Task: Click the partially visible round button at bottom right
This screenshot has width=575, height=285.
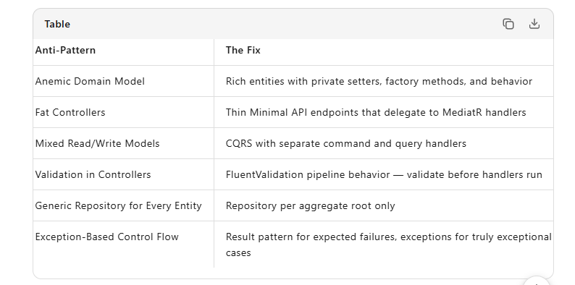Action: pos(537,281)
